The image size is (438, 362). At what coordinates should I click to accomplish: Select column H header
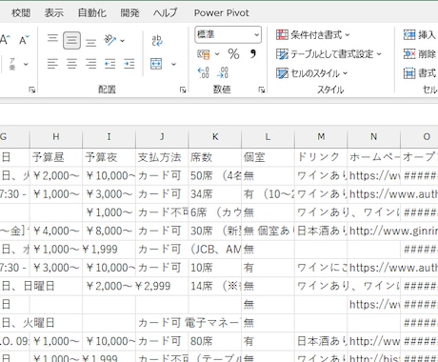tap(56, 137)
